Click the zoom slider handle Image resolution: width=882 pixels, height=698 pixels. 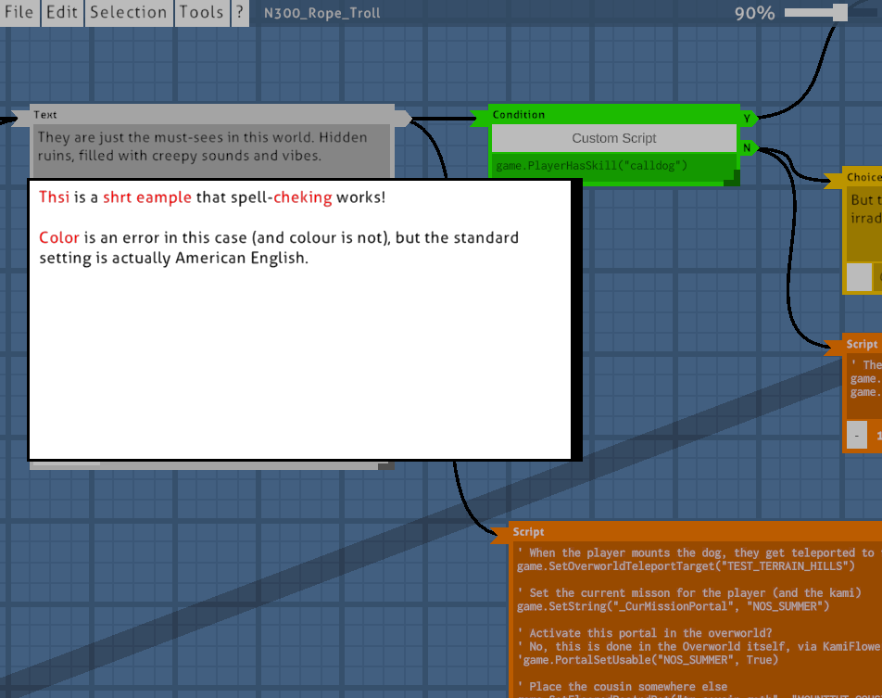pos(839,12)
